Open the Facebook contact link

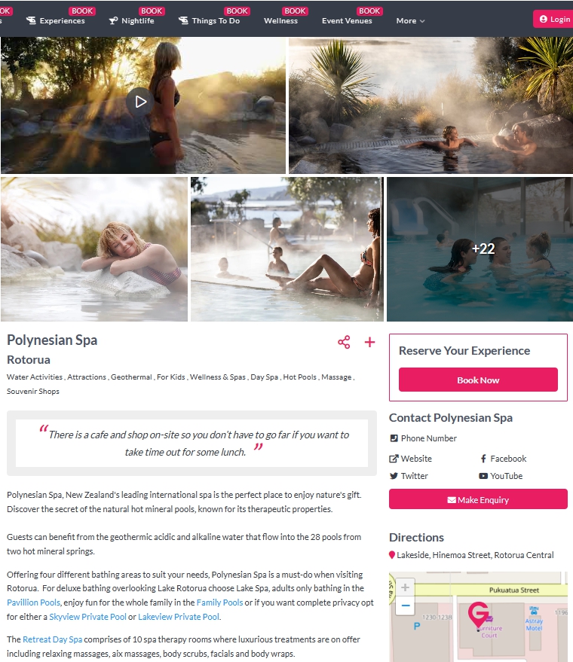click(503, 459)
